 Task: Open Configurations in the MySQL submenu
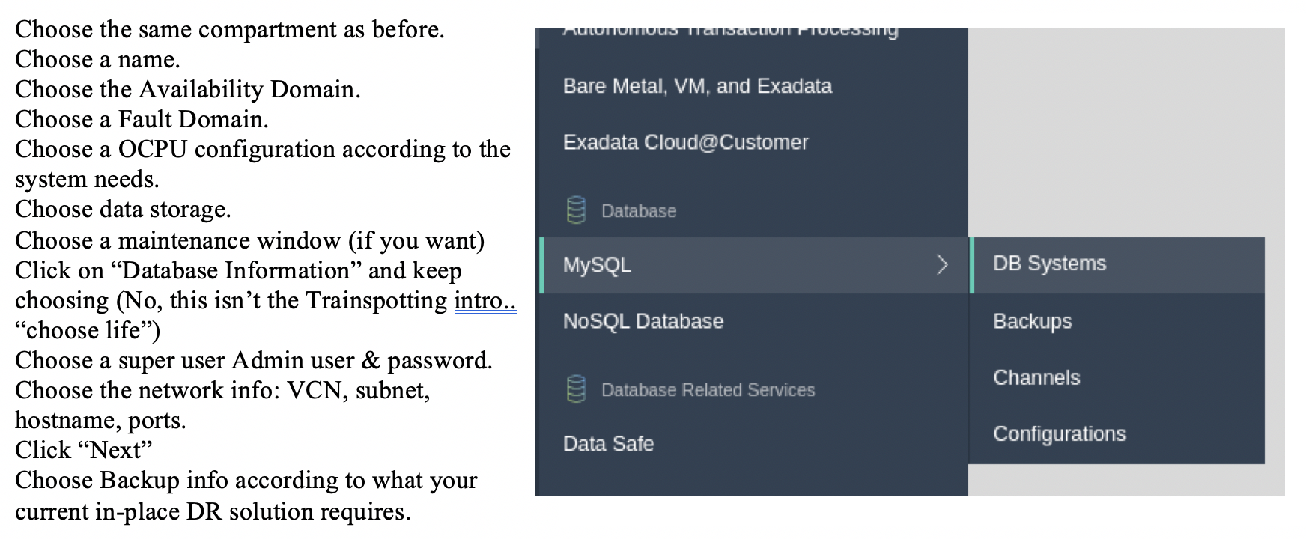pyautogui.click(x=1059, y=434)
